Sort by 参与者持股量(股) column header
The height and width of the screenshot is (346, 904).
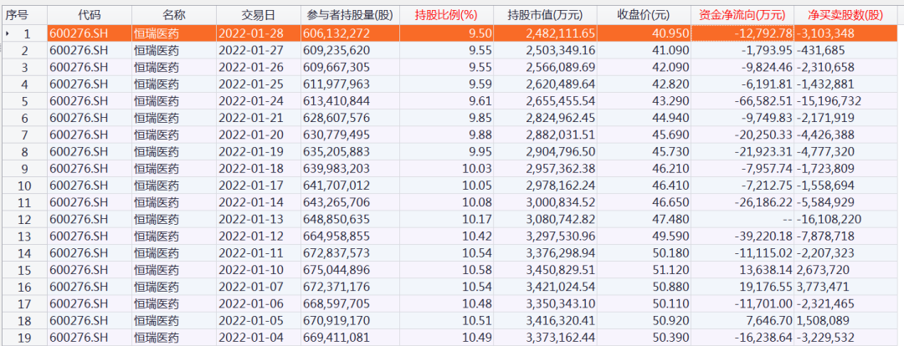pyautogui.click(x=349, y=15)
